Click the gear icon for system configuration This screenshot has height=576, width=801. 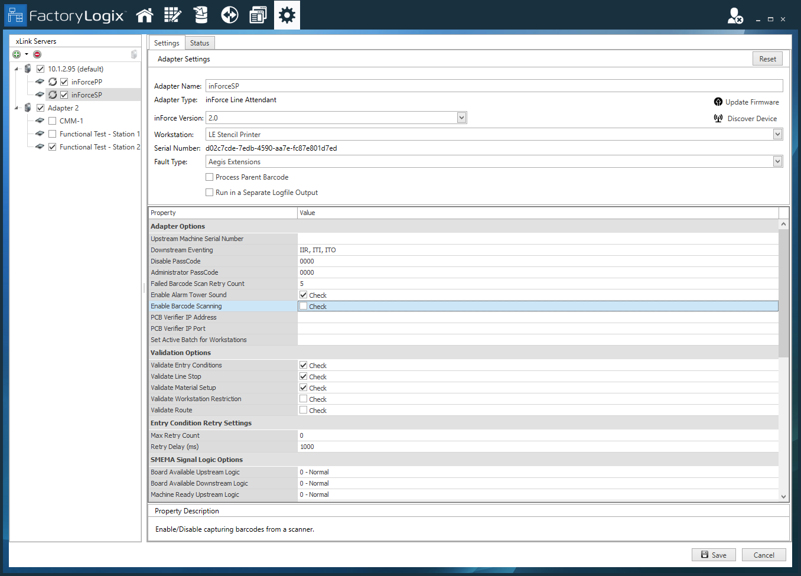coord(286,15)
